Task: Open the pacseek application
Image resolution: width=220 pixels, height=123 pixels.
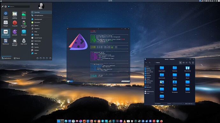Action: point(15,32)
